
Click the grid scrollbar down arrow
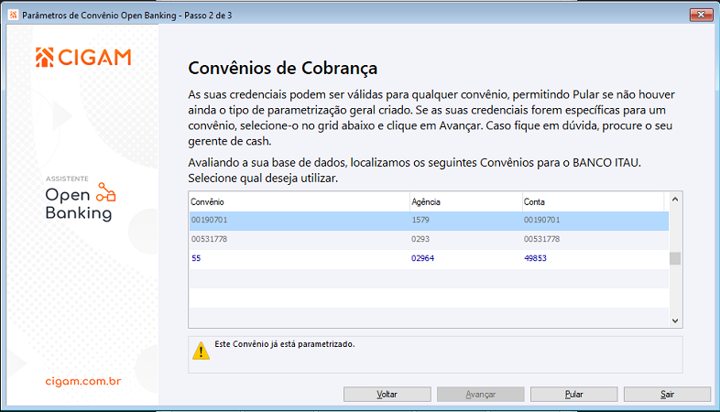pos(675,320)
